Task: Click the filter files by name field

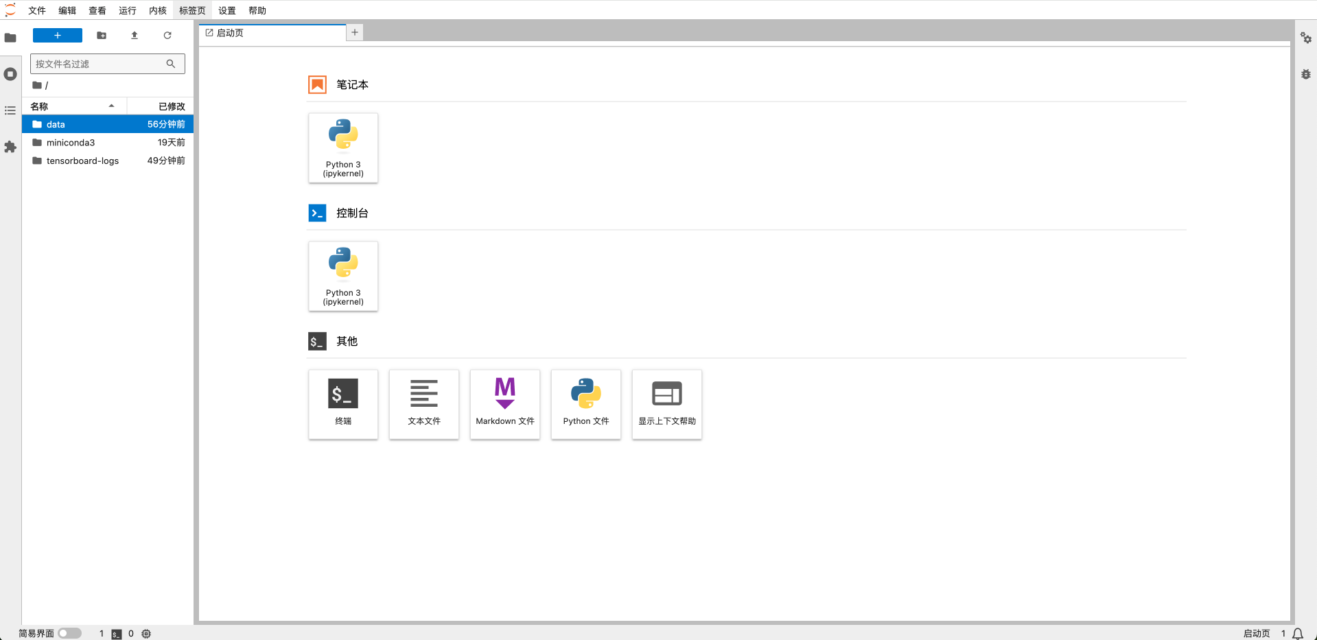Action: click(x=107, y=64)
